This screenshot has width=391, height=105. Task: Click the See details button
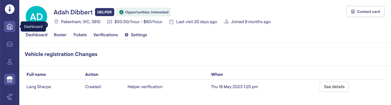pos(334,87)
